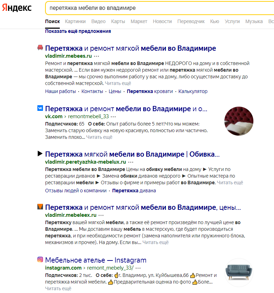The height and width of the screenshot is (293, 274).
Task: Click the remontmebeli_33 path link
Action: pyautogui.click(x=88, y=116)
